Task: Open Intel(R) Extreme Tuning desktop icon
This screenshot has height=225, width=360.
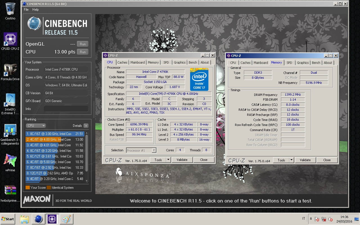Action: [x=10, y=104]
